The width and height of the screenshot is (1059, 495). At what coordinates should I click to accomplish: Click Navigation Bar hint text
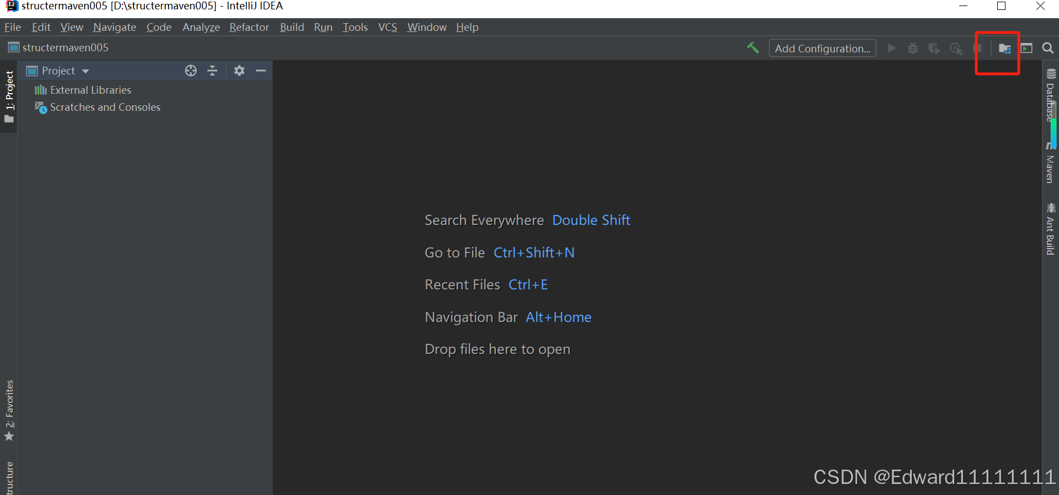coord(471,317)
